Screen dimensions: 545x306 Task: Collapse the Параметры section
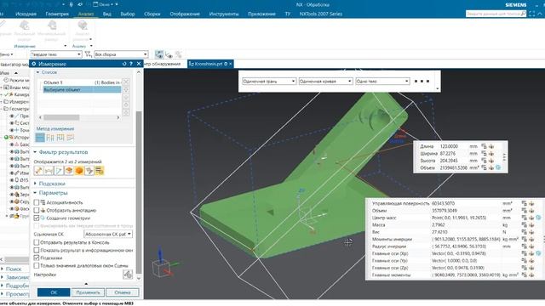(x=35, y=193)
